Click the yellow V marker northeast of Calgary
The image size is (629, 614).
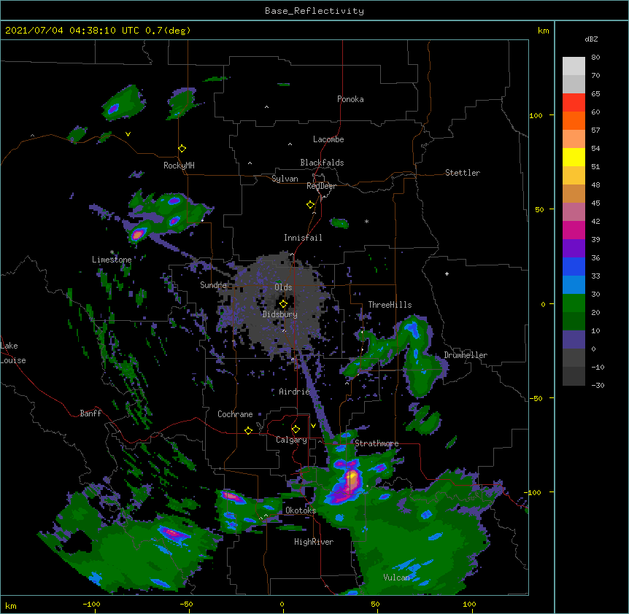click(x=313, y=426)
